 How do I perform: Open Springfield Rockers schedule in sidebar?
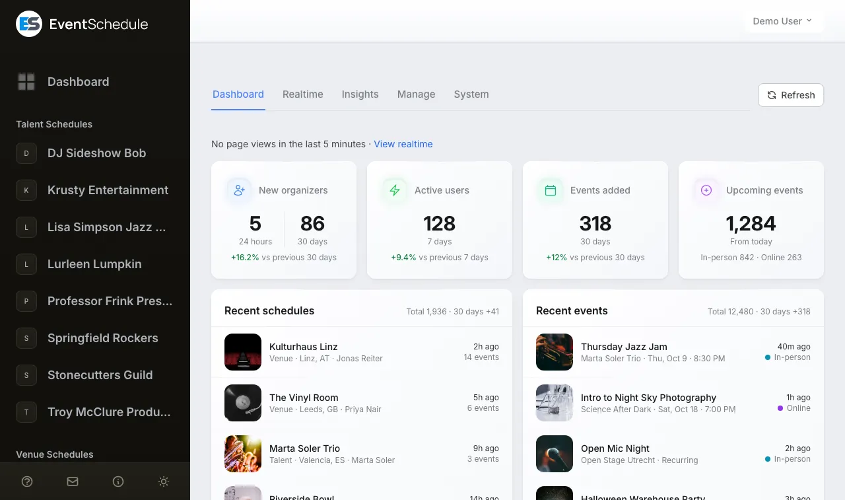click(x=95, y=338)
